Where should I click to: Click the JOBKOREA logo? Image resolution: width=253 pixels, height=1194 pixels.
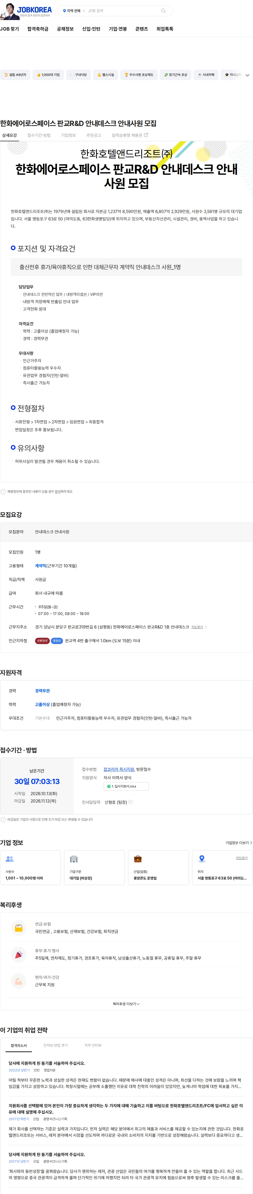(x=34, y=10)
